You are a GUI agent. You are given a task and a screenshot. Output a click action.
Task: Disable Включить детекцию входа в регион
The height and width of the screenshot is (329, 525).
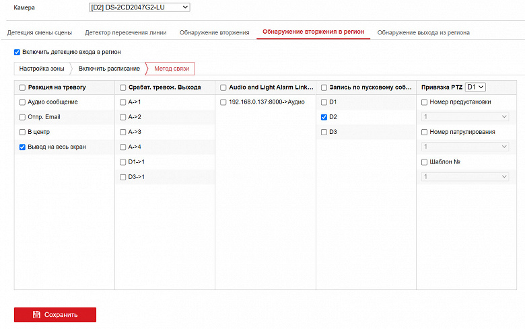(x=17, y=52)
